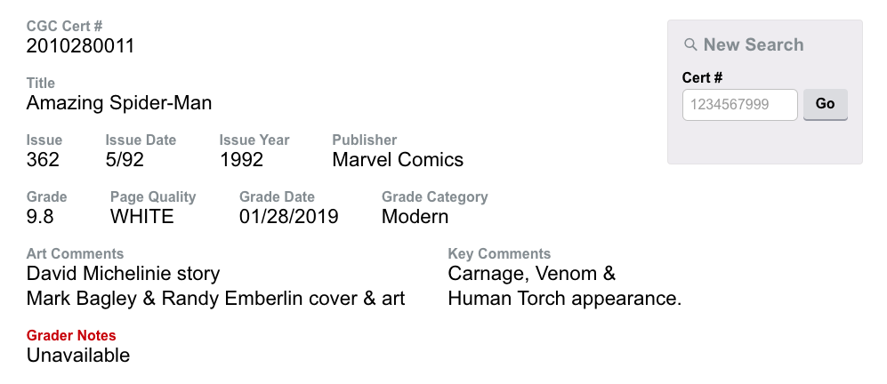The height and width of the screenshot is (384, 887).
Task: Click the New Search heading
Action: [x=753, y=45]
